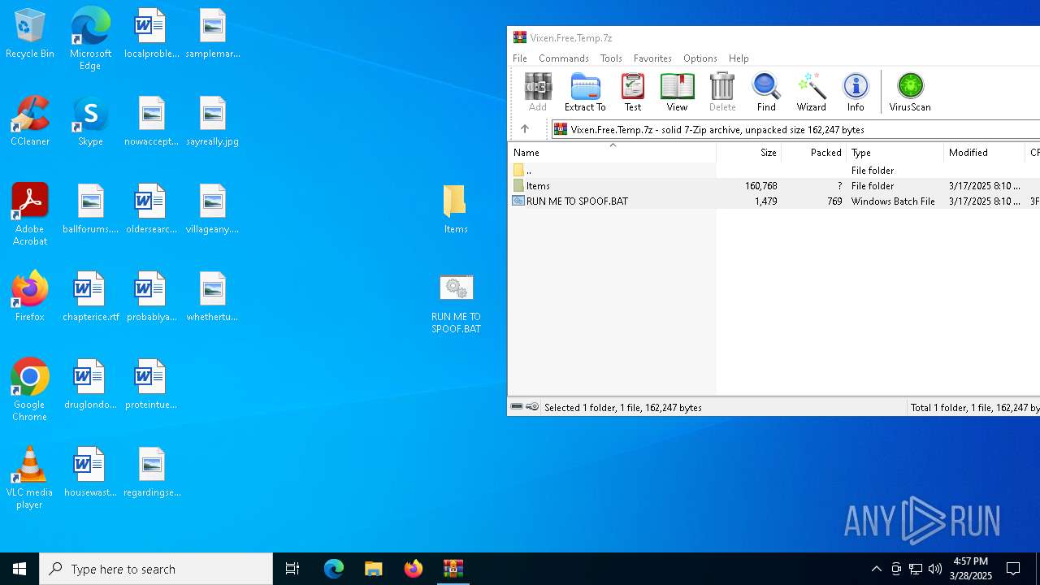
Task: Open taskbar clock showing 4:57 PM
Action: [x=970, y=569]
